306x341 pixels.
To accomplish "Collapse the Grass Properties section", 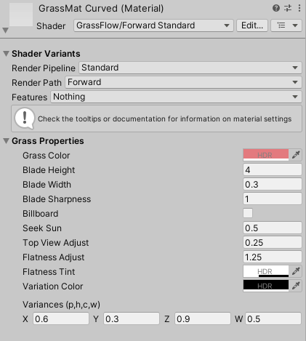I will tap(6, 141).
